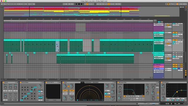Toggle the Computer MIDI Keyboard icon
The width and height of the screenshot is (188, 106).
coord(168,4)
